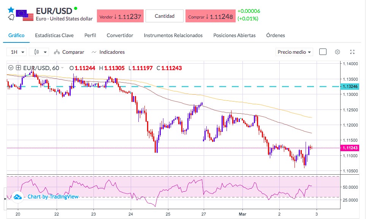Image resolution: width=366 pixels, height=219 pixels.
Task: Click the small arrow at the RSI pane left edge
Action: 5,199
